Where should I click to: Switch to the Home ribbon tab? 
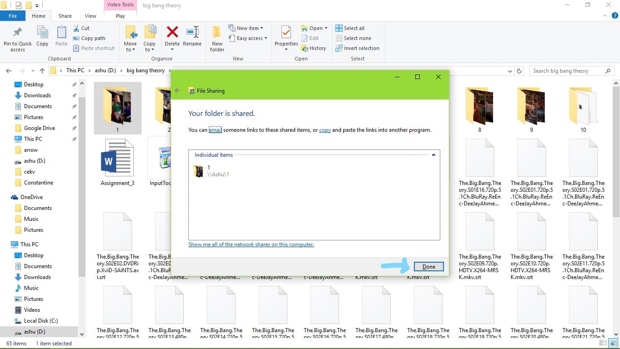coord(39,16)
